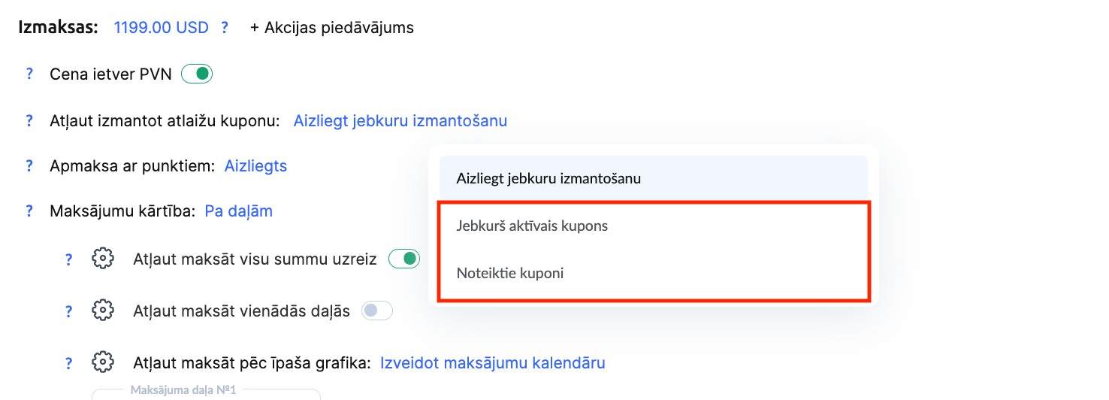This screenshot has height=400, width=1109.
Task: Open help for Apmaksa ar punktiem
Action: pyautogui.click(x=30, y=165)
